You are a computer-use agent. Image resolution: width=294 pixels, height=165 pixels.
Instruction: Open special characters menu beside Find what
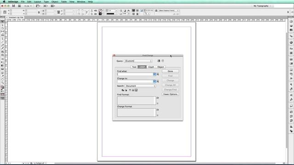pos(158,74)
